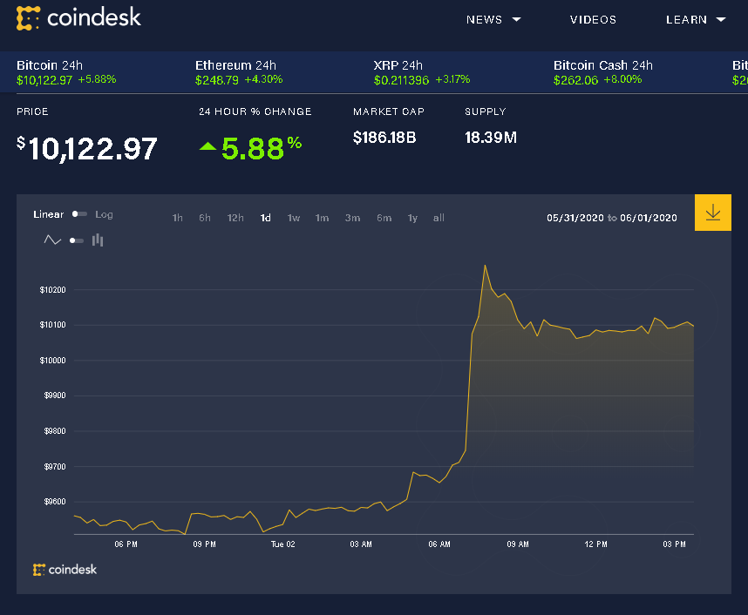
Task: Click the $9600 y-axis label
Action: click(55, 502)
